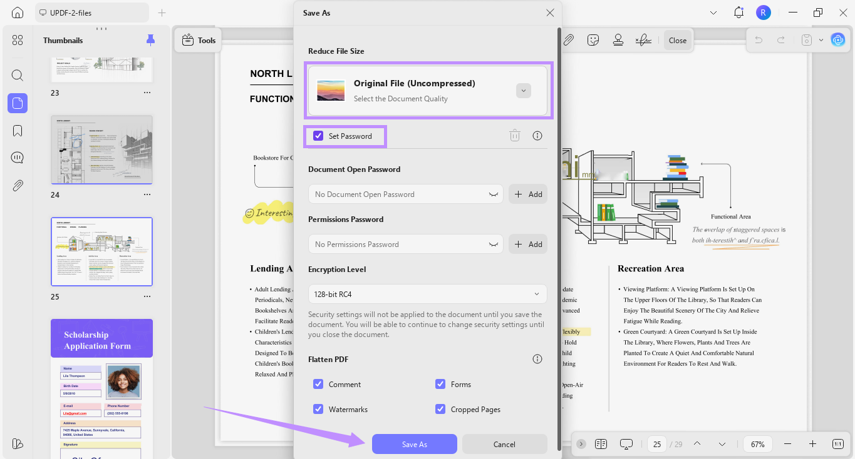
Task: Open the 128-bit RC4 encryption dropdown
Action: click(x=427, y=294)
